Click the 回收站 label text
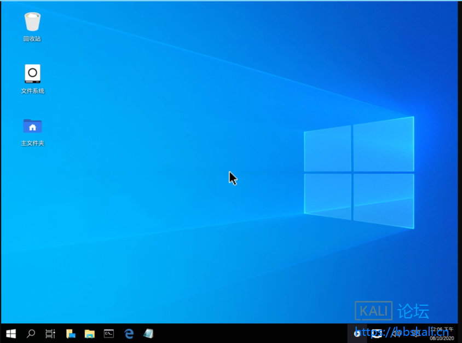Viewport: 462px width, 343px height. pos(32,39)
